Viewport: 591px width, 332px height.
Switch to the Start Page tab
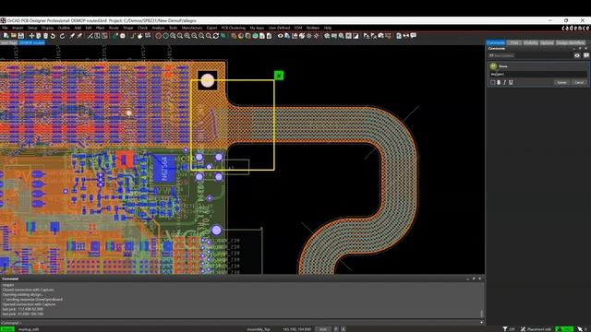pyautogui.click(x=9, y=43)
